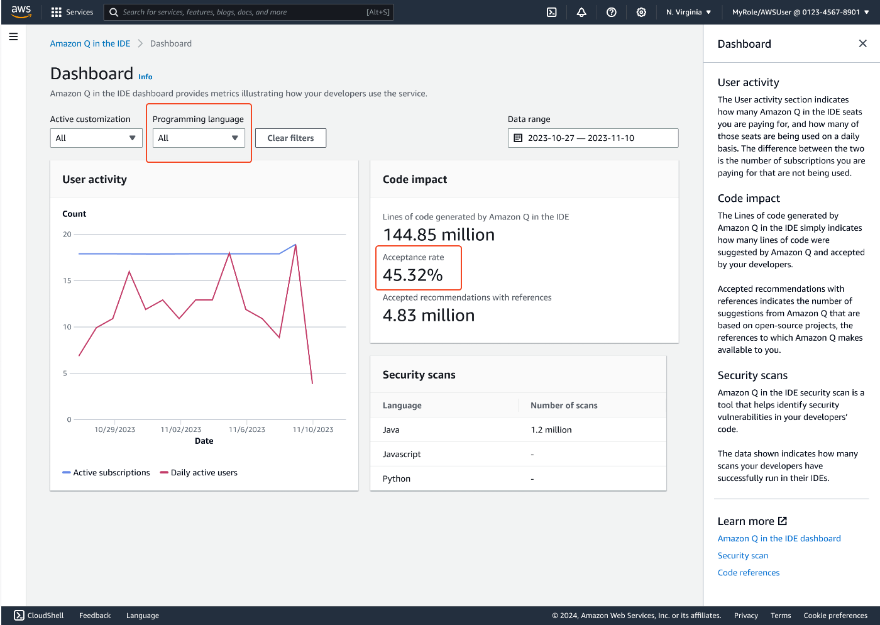This screenshot has height=625, width=880.
Task: Click the Data range date picker field
Action: [x=593, y=138]
